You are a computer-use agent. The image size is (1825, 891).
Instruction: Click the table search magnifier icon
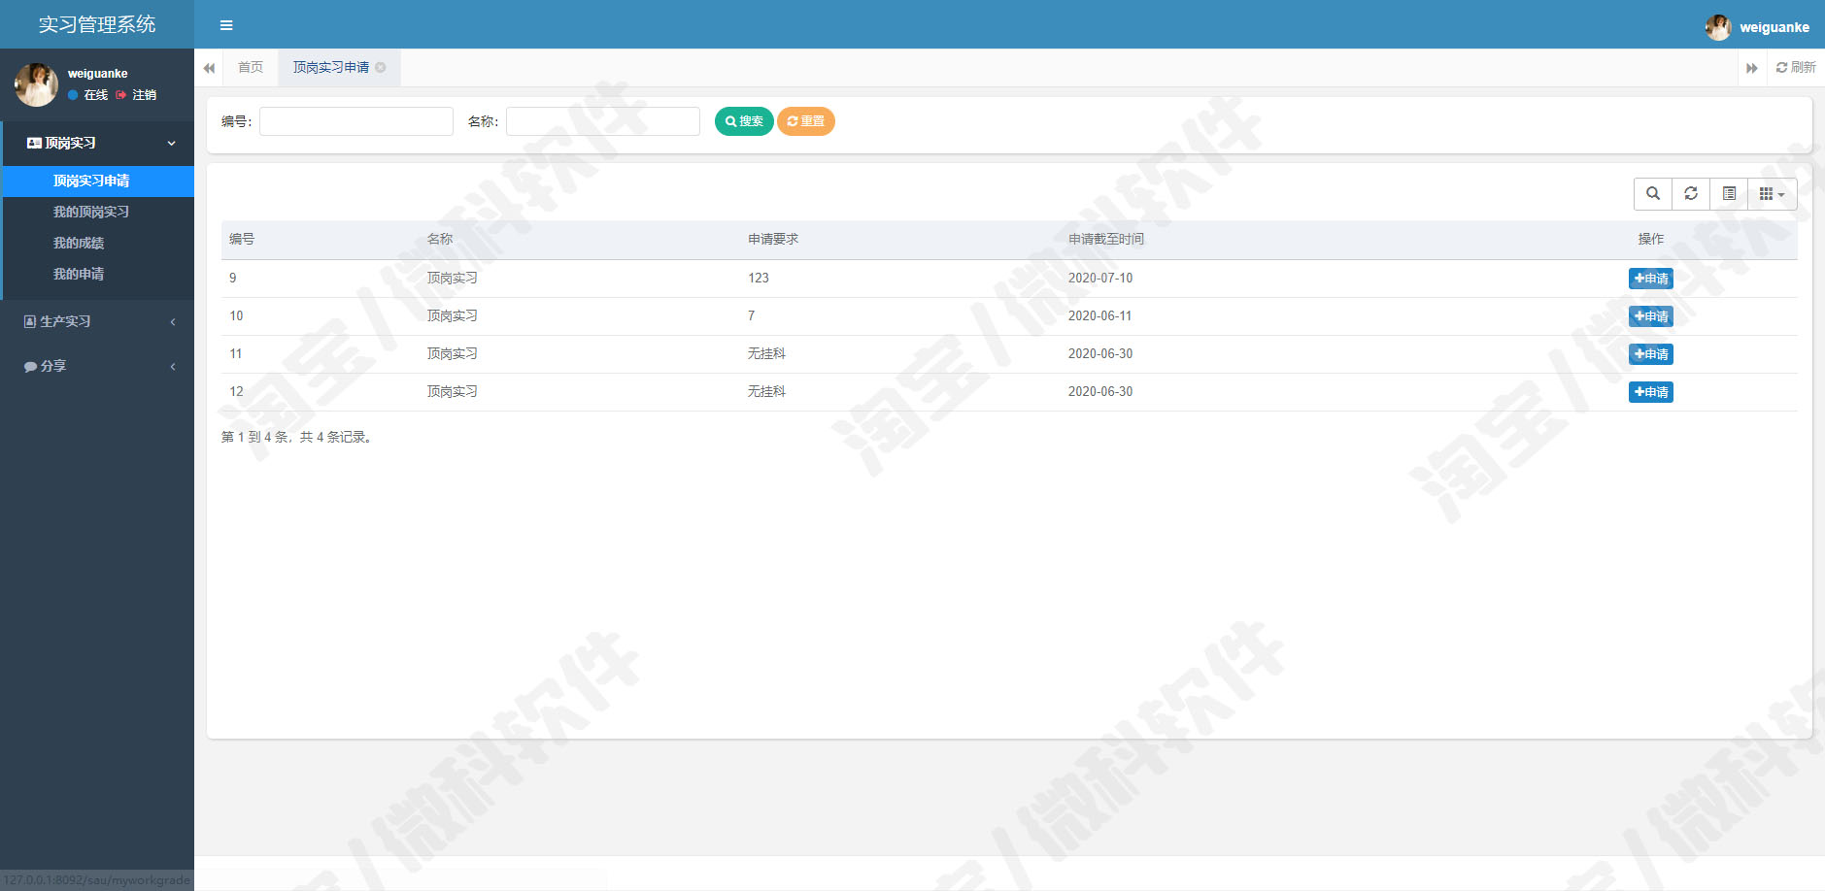click(x=1653, y=194)
